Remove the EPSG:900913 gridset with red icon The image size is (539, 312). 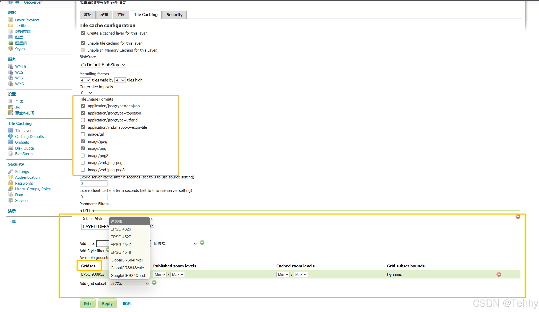pos(499,274)
